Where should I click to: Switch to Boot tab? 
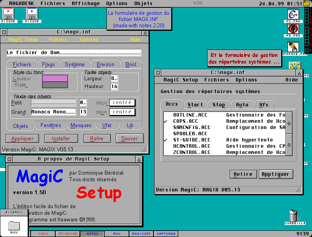pos(131,64)
